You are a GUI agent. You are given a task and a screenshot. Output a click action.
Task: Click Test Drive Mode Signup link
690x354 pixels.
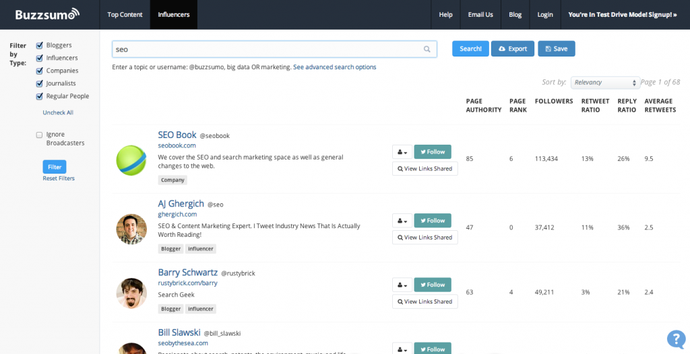pyautogui.click(x=623, y=15)
